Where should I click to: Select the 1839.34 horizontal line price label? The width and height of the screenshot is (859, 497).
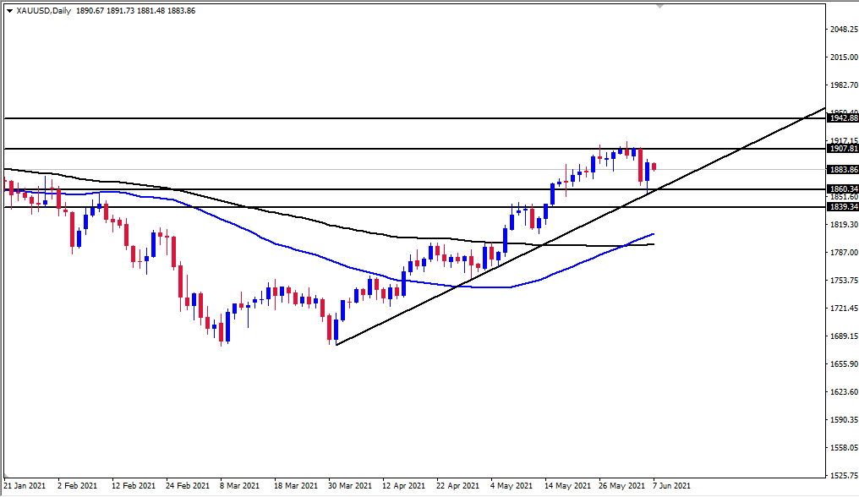[x=843, y=206]
